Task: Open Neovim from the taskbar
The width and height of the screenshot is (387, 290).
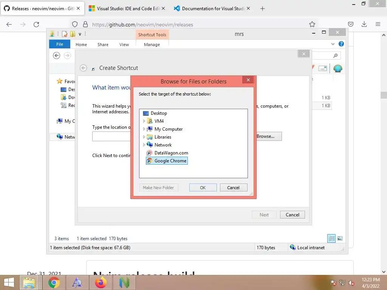Action: click(124, 282)
